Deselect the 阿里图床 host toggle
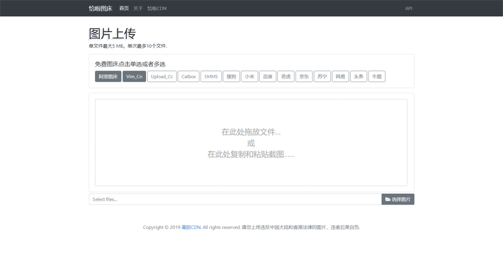The width and height of the screenshot is (503, 280). coord(108,76)
